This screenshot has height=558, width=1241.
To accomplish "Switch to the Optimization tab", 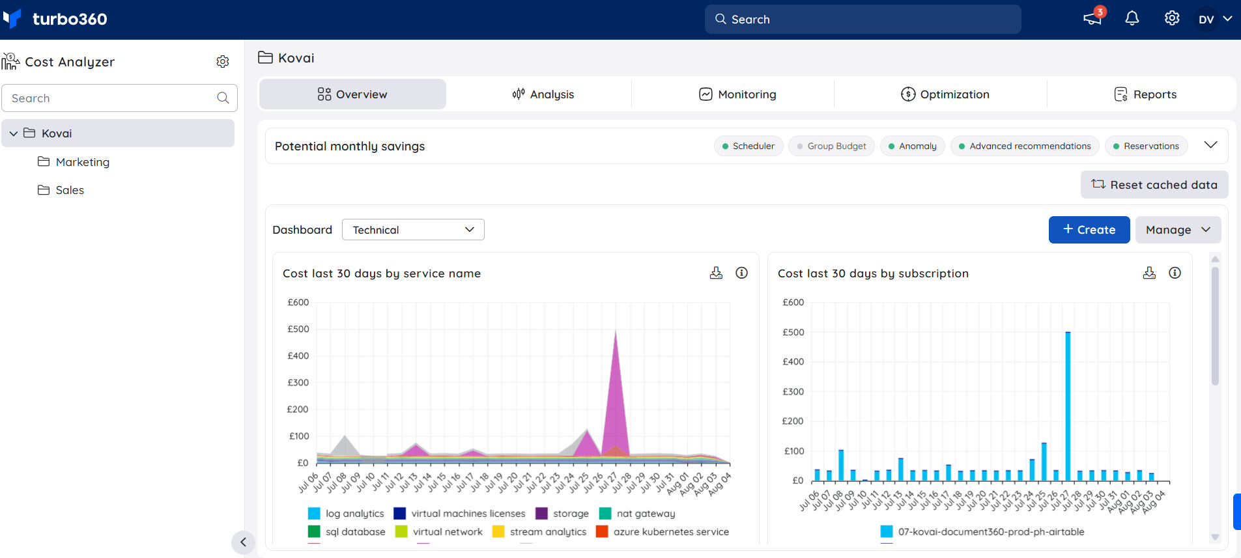I will tap(945, 94).
